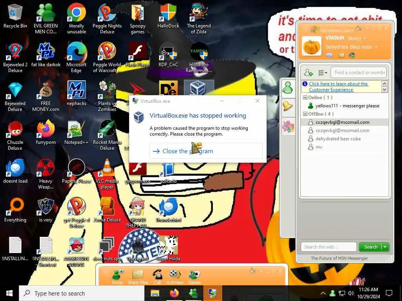Click the email envelope icon under personal message
Viewport: 402px width, 301px height.
click(329, 55)
